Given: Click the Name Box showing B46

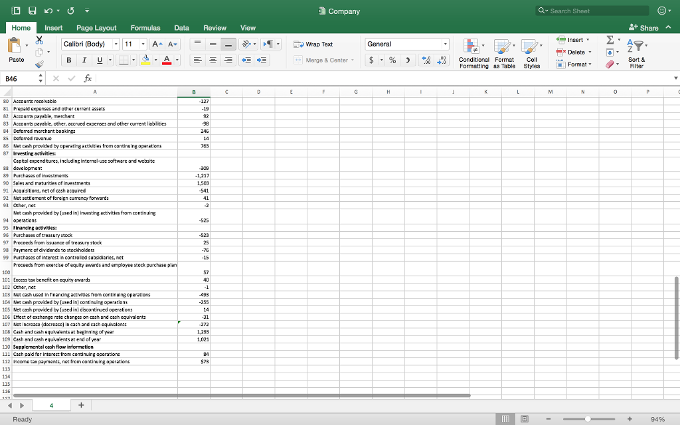Looking at the screenshot, I should (x=18, y=78).
